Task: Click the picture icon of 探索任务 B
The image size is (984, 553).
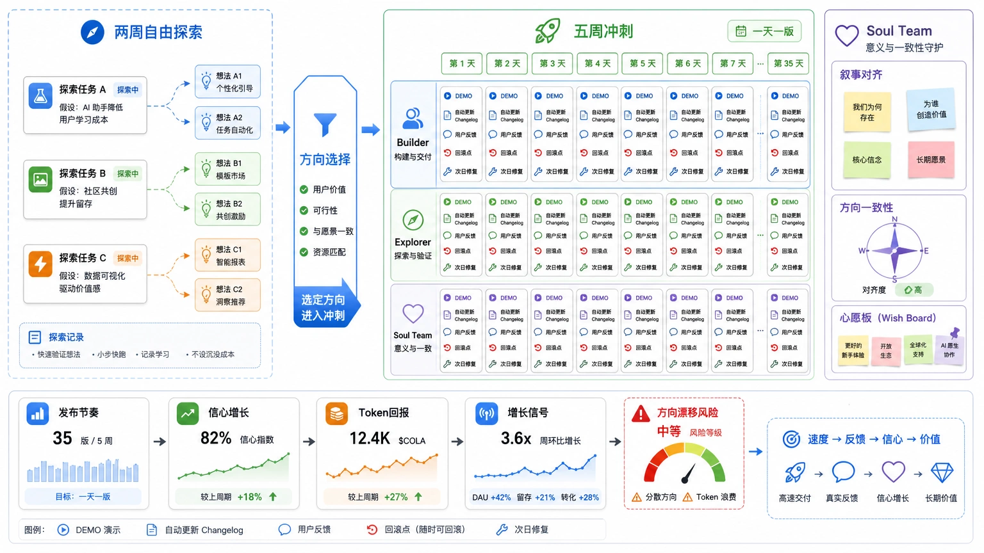Action: (x=40, y=180)
